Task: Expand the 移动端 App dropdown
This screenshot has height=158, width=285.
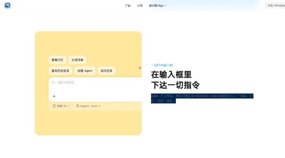Action: coord(158,6)
